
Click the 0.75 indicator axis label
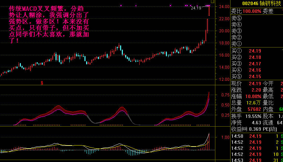(225, 95)
